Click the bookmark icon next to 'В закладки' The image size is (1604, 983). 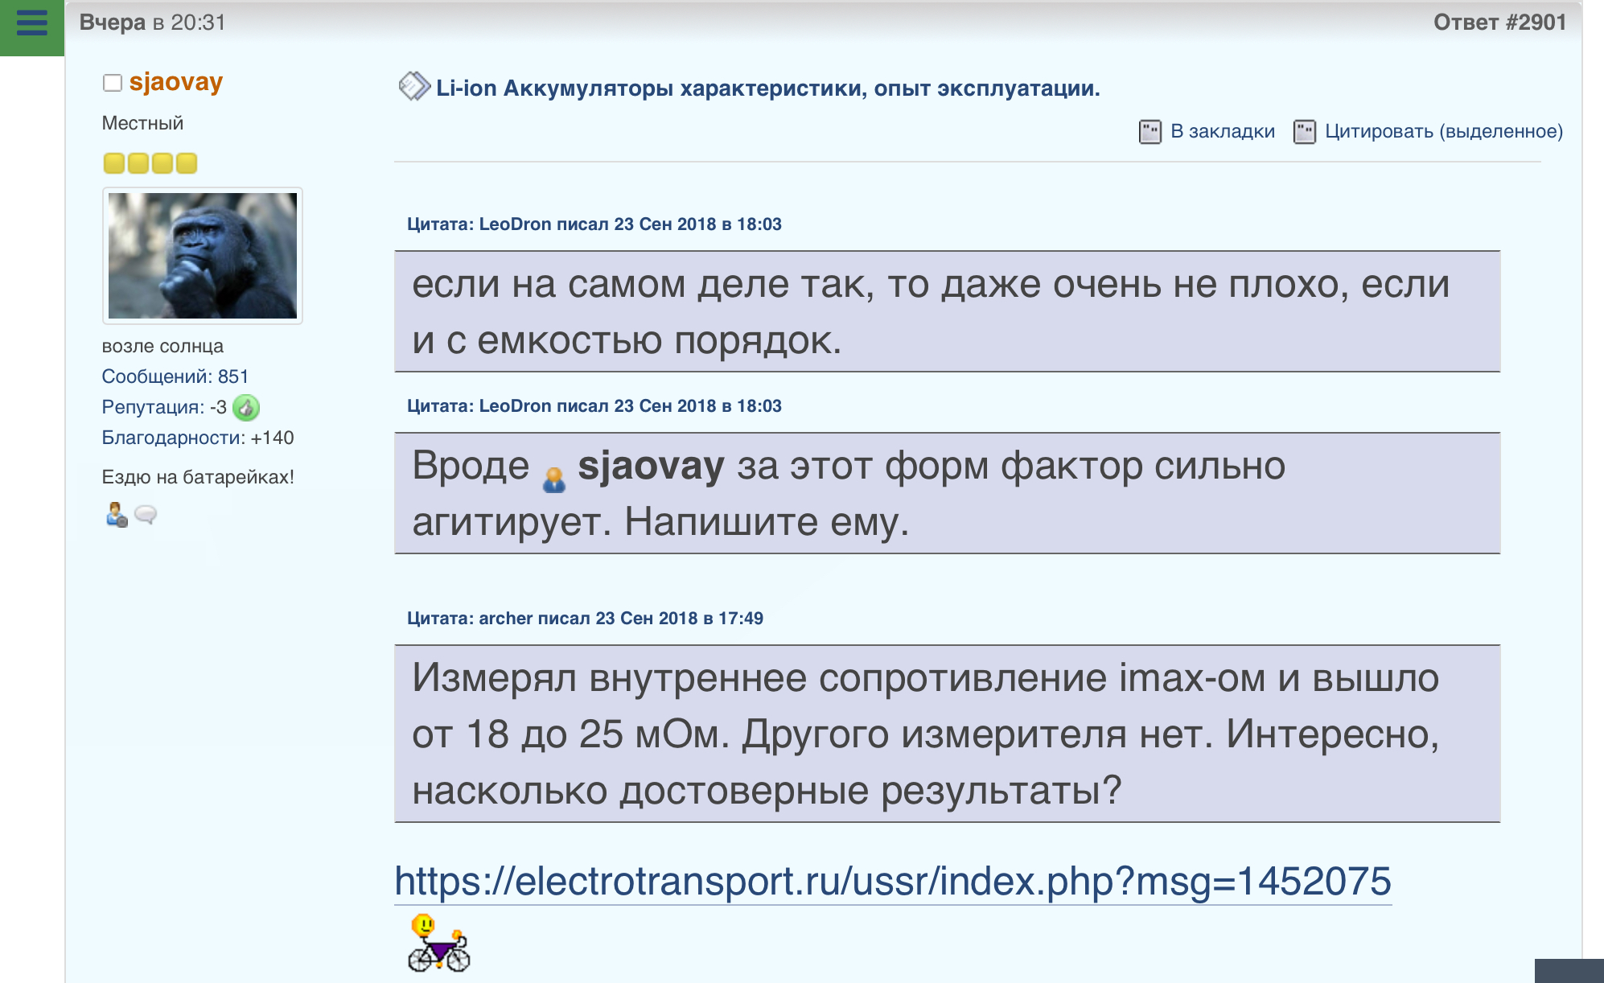1149,130
